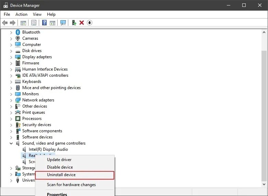Expand the Bluetooth category
Image resolution: width=268 pixels, height=196 pixels.
coord(11,33)
